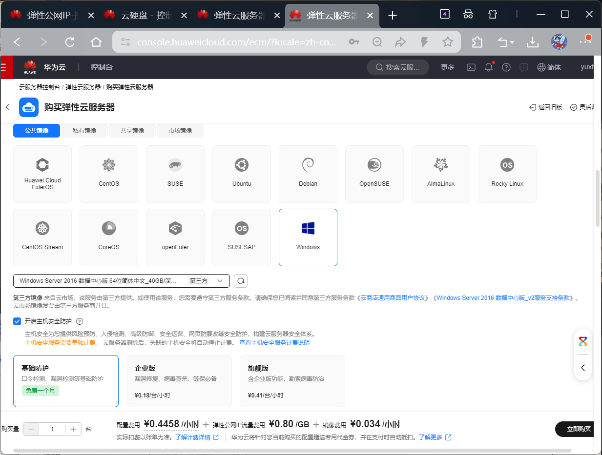Viewport: 602px width, 455px height.
Task: Toggle the 开启主机安全防护 checkbox
Action: 17,321
